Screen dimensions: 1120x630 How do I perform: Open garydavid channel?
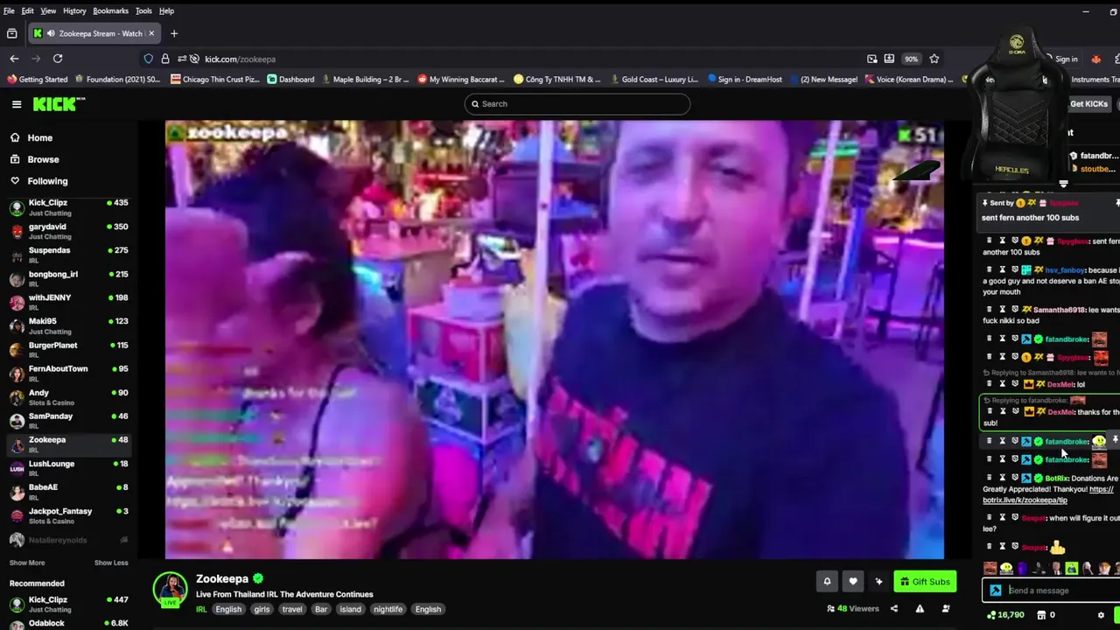coord(68,231)
